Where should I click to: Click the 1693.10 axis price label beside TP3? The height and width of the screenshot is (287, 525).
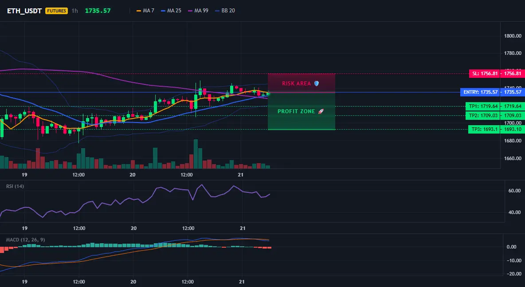pyautogui.click(x=513, y=129)
